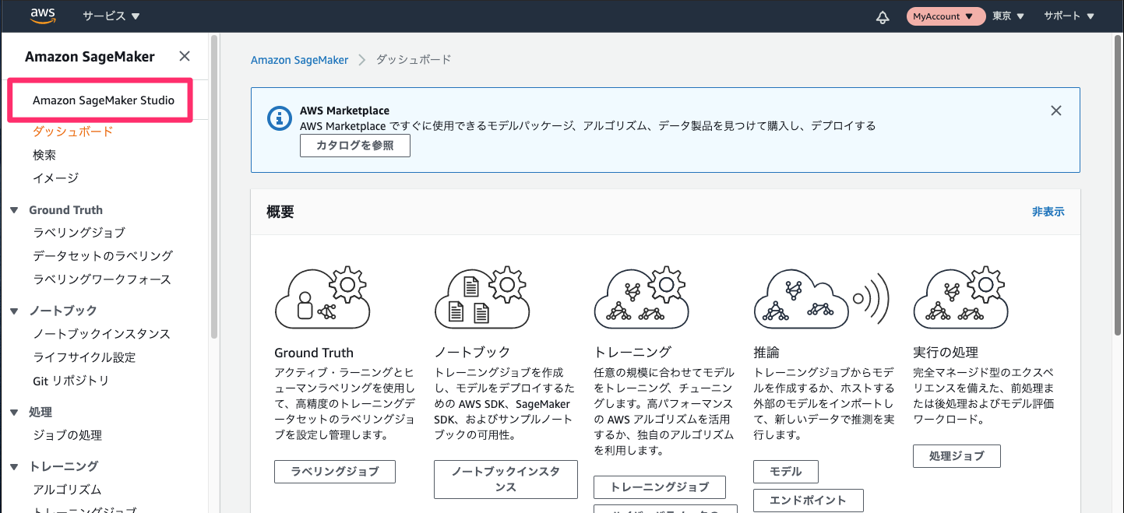Open the 東京 region dropdown
The image size is (1124, 513).
[x=1009, y=16]
